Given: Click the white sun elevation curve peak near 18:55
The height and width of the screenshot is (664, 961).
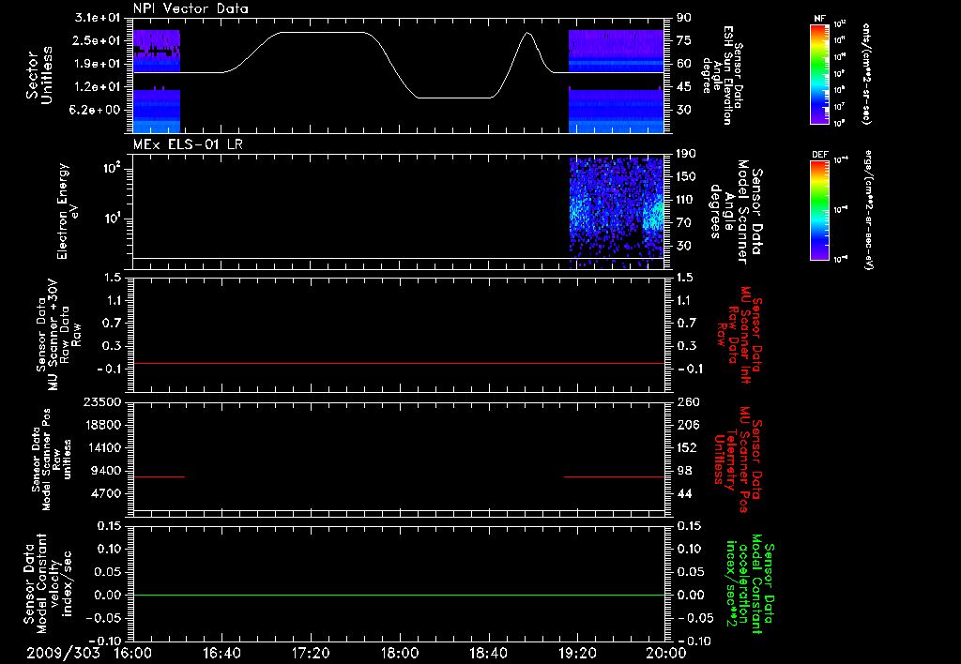Looking at the screenshot, I should coord(527,33).
